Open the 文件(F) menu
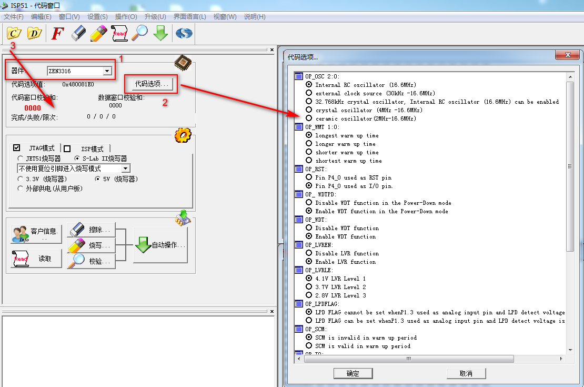The height and width of the screenshot is (387, 584). point(13,17)
